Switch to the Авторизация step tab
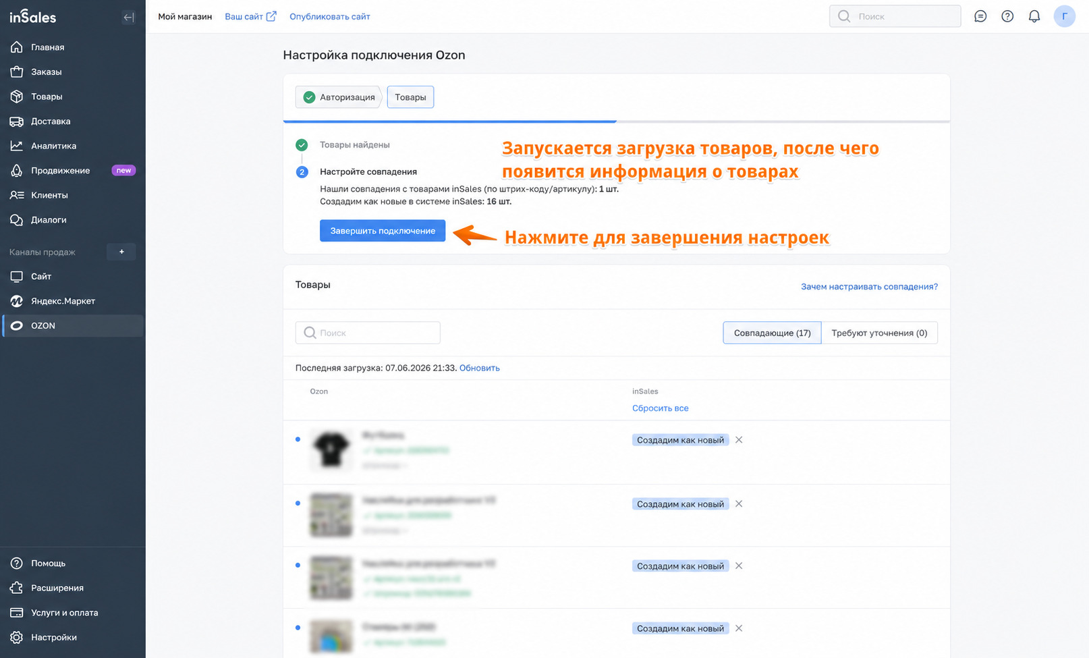 click(339, 97)
